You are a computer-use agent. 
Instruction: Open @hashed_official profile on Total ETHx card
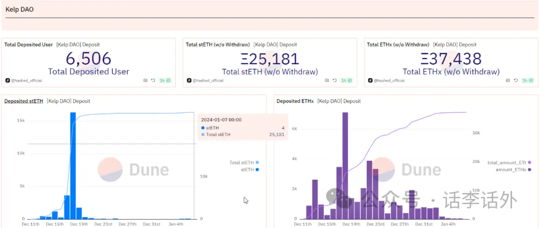click(x=389, y=80)
